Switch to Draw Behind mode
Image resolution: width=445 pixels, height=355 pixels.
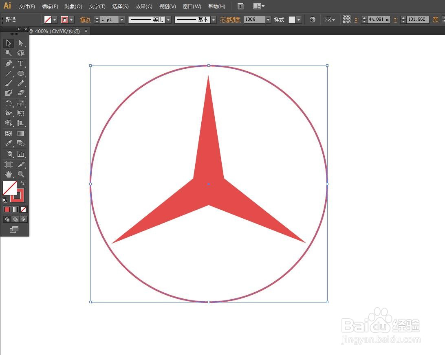pos(15,219)
